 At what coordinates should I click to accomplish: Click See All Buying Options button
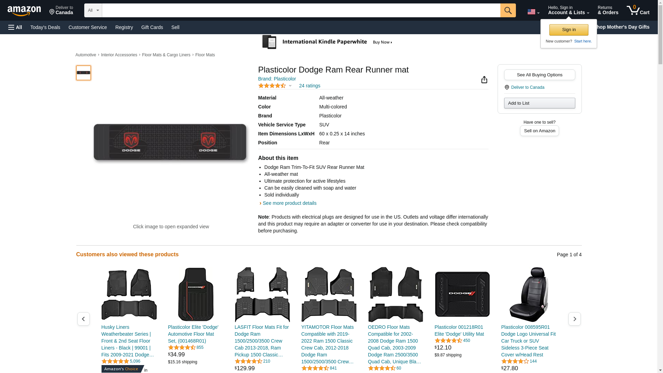pyautogui.click(x=539, y=75)
